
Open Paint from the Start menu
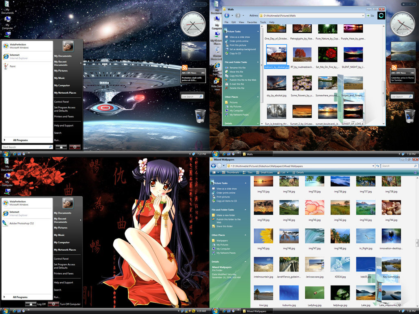[13, 66]
